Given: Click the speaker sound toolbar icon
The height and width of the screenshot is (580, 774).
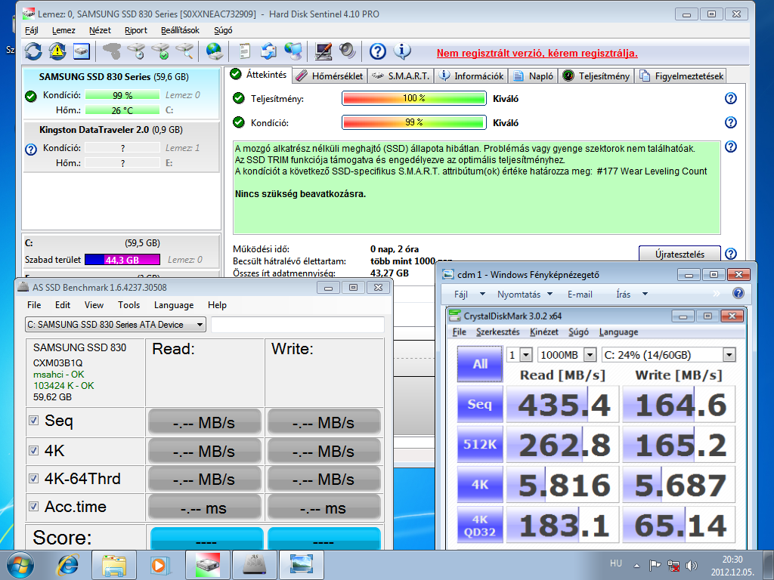Looking at the screenshot, I should 348,51.
